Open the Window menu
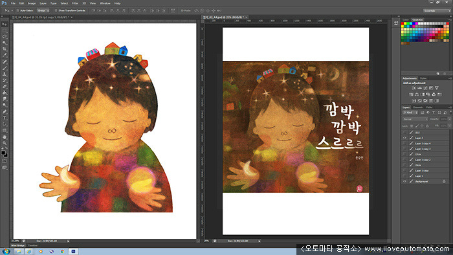Viewport: 453px width, 255px height. point(105,3)
